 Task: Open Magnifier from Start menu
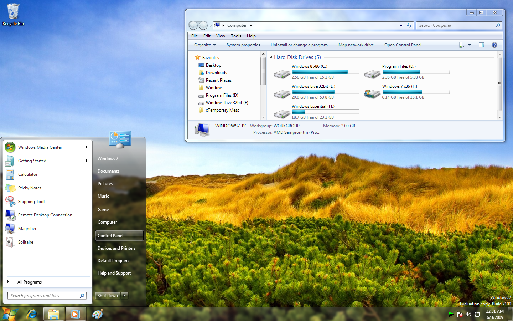(x=27, y=229)
